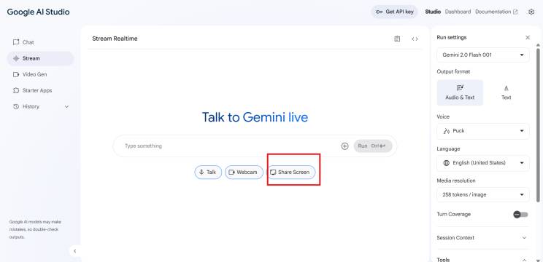Click the Stream Realtime title

pos(115,39)
